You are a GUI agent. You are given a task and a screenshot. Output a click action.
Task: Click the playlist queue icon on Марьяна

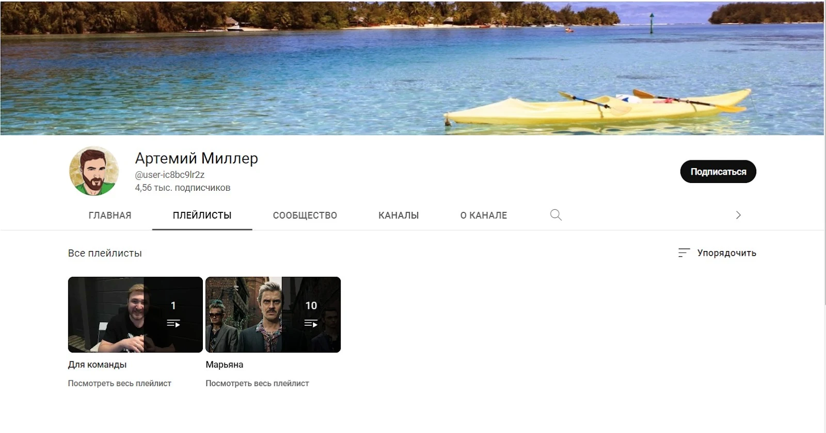pyautogui.click(x=311, y=324)
